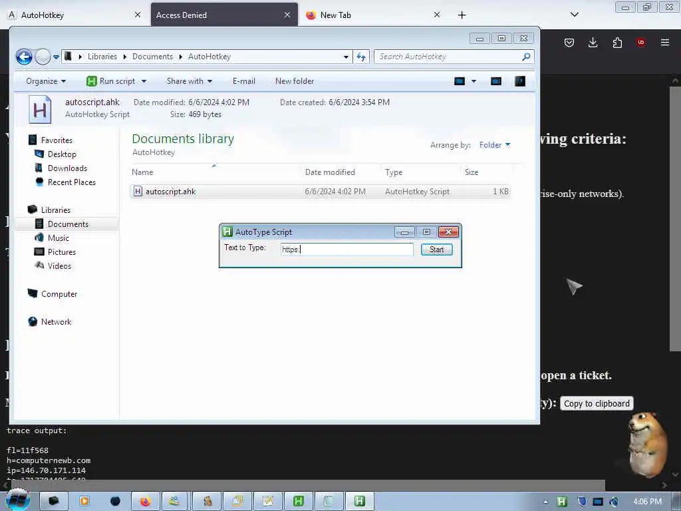This screenshot has width=681, height=511.
Task: Show hidden system tray icons arrow
Action: tap(545, 502)
